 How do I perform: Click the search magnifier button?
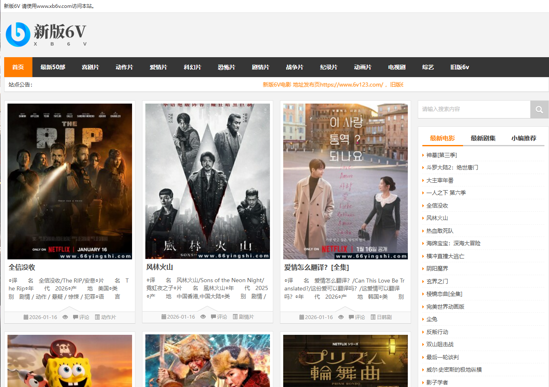(539, 109)
